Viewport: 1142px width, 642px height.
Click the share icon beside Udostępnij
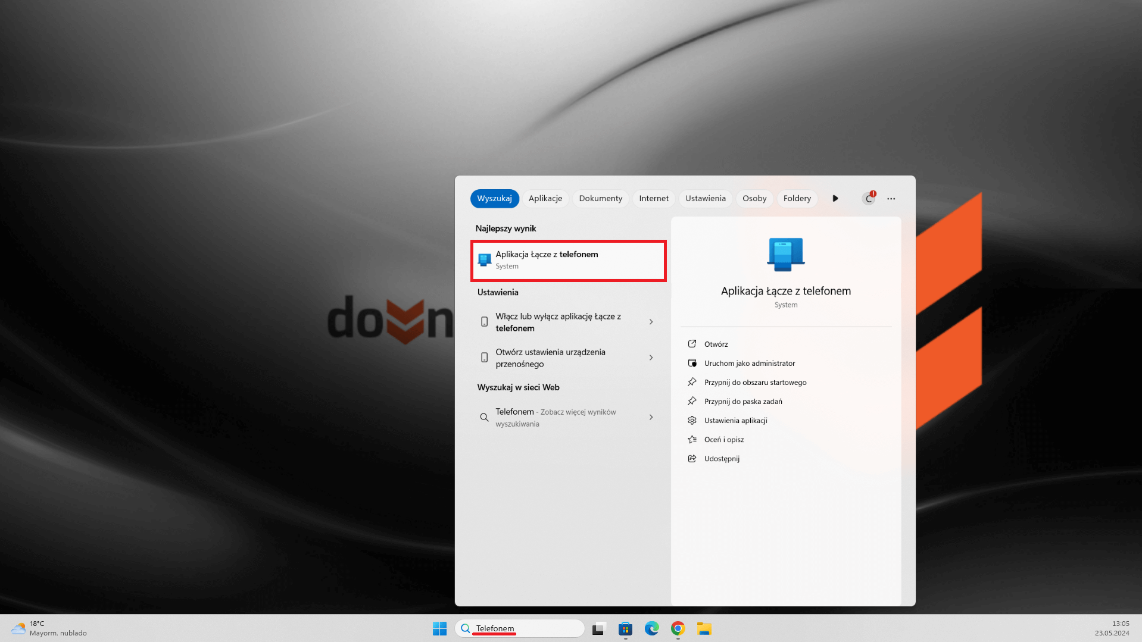pyautogui.click(x=692, y=458)
